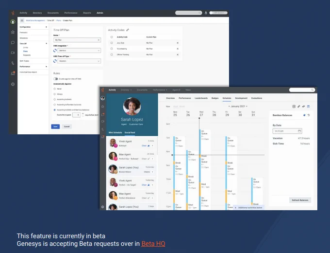The image size is (330, 253).
Task: Open the inbox icon in front window sidebar
Action: (x=103, y=137)
